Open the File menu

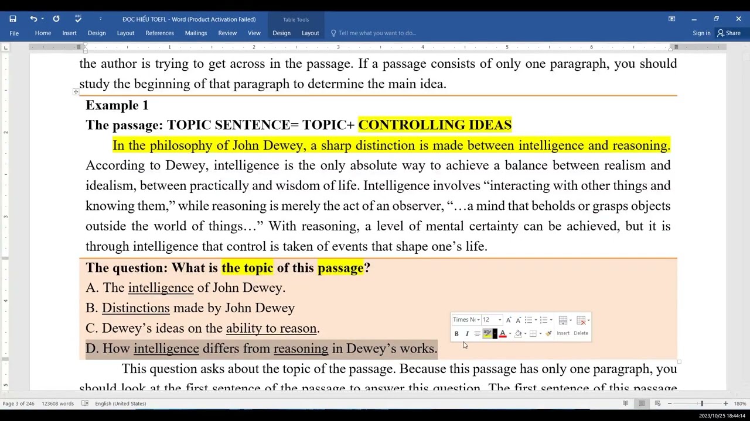tap(14, 33)
